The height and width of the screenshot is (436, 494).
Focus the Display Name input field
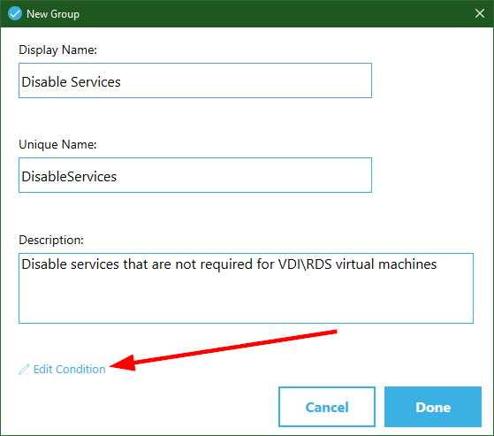pos(195,80)
